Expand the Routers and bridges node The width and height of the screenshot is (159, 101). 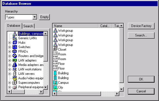9,56
